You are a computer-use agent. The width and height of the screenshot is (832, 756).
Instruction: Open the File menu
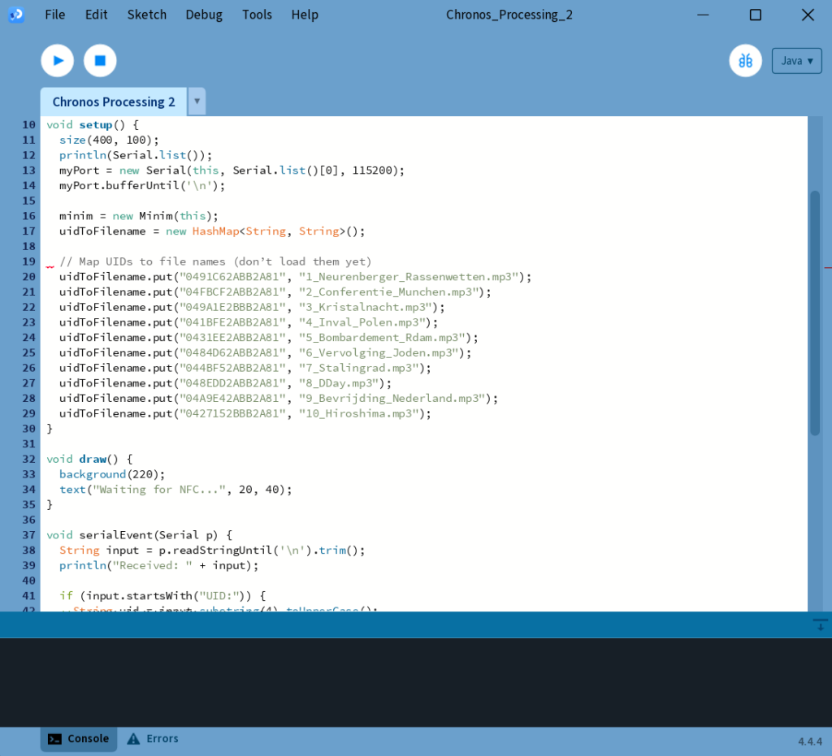click(55, 15)
